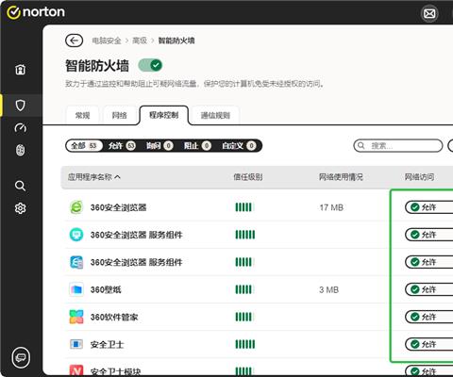Click the magnifier inside the 搜索 field

point(361,145)
